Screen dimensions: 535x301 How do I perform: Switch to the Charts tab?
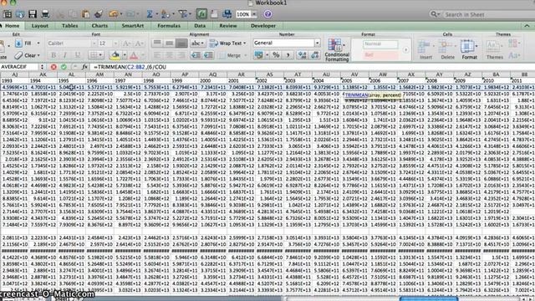[x=99, y=26]
